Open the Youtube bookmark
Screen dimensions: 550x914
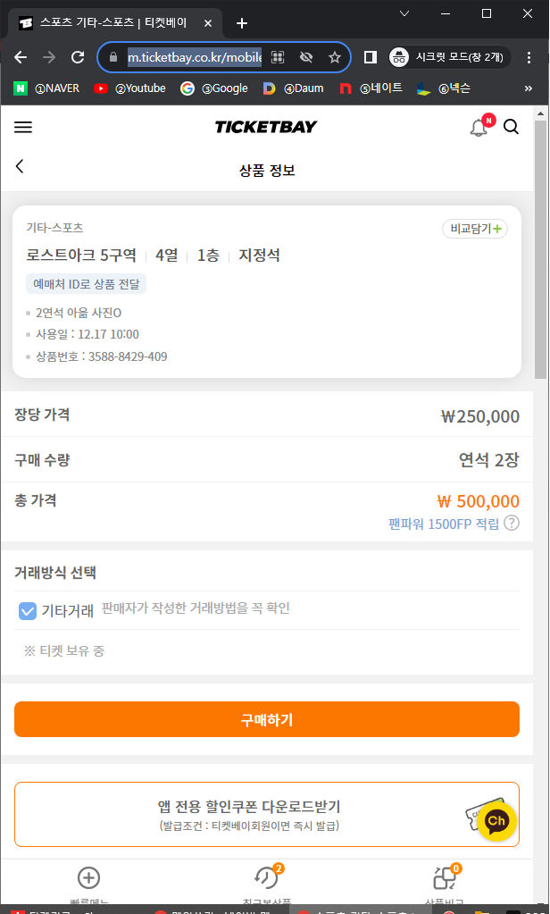pyautogui.click(x=130, y=88)
